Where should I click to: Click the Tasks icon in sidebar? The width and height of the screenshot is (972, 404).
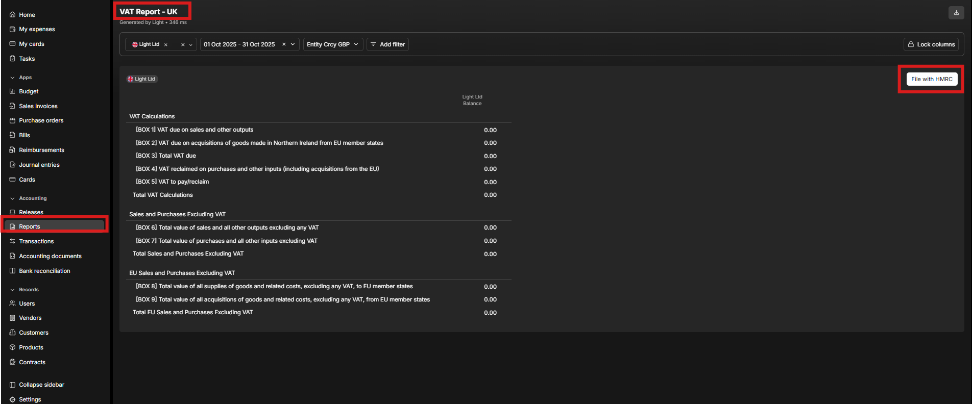pos(12,59)
